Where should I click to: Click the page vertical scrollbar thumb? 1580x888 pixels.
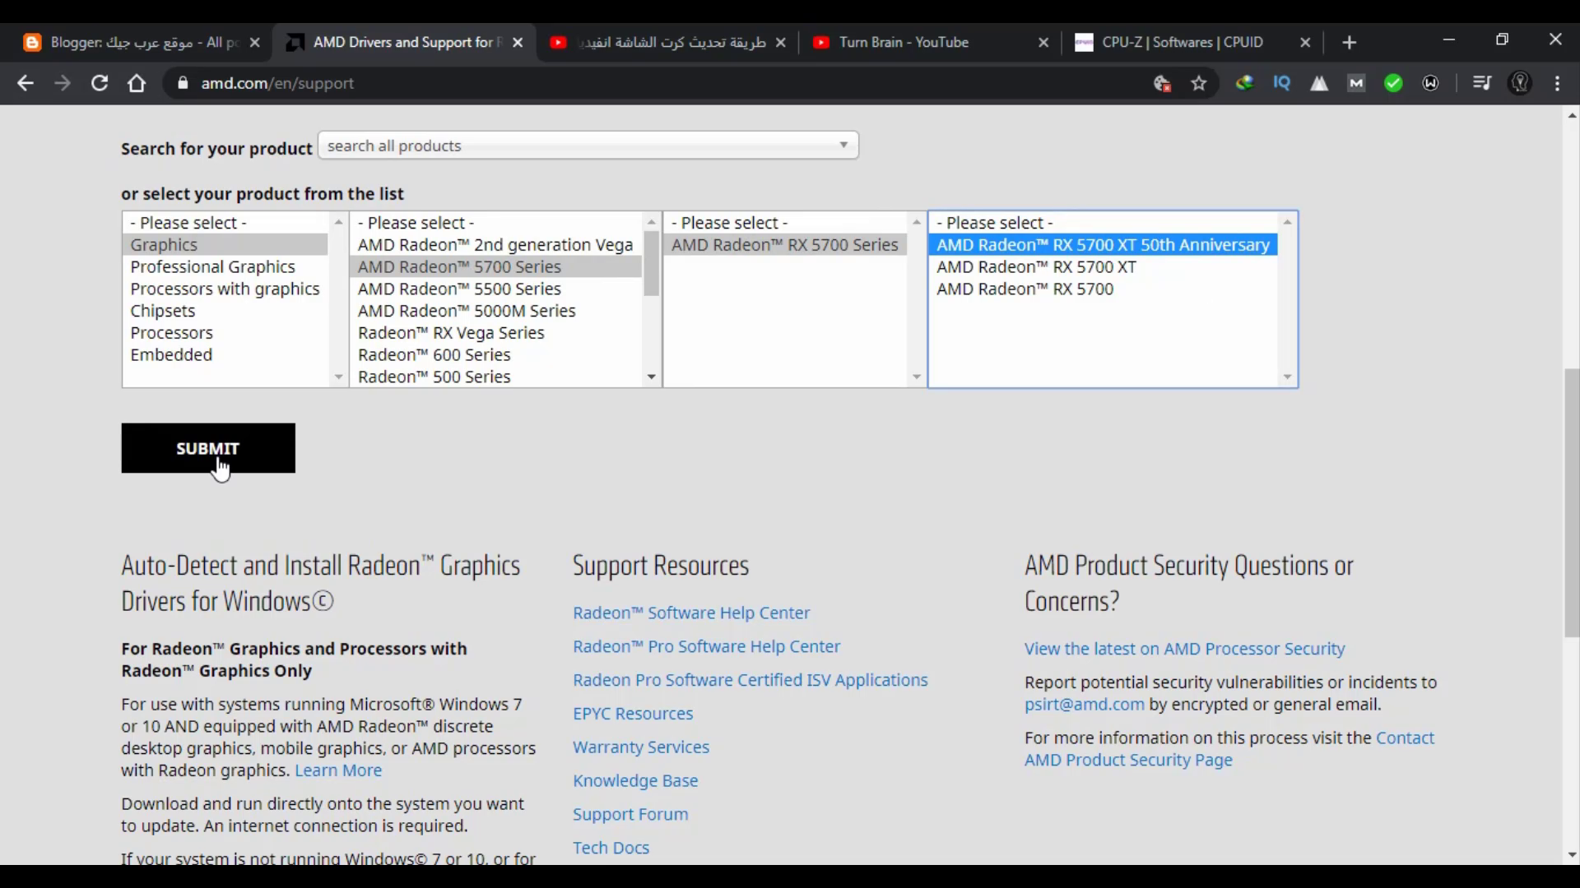point(1572,502)
